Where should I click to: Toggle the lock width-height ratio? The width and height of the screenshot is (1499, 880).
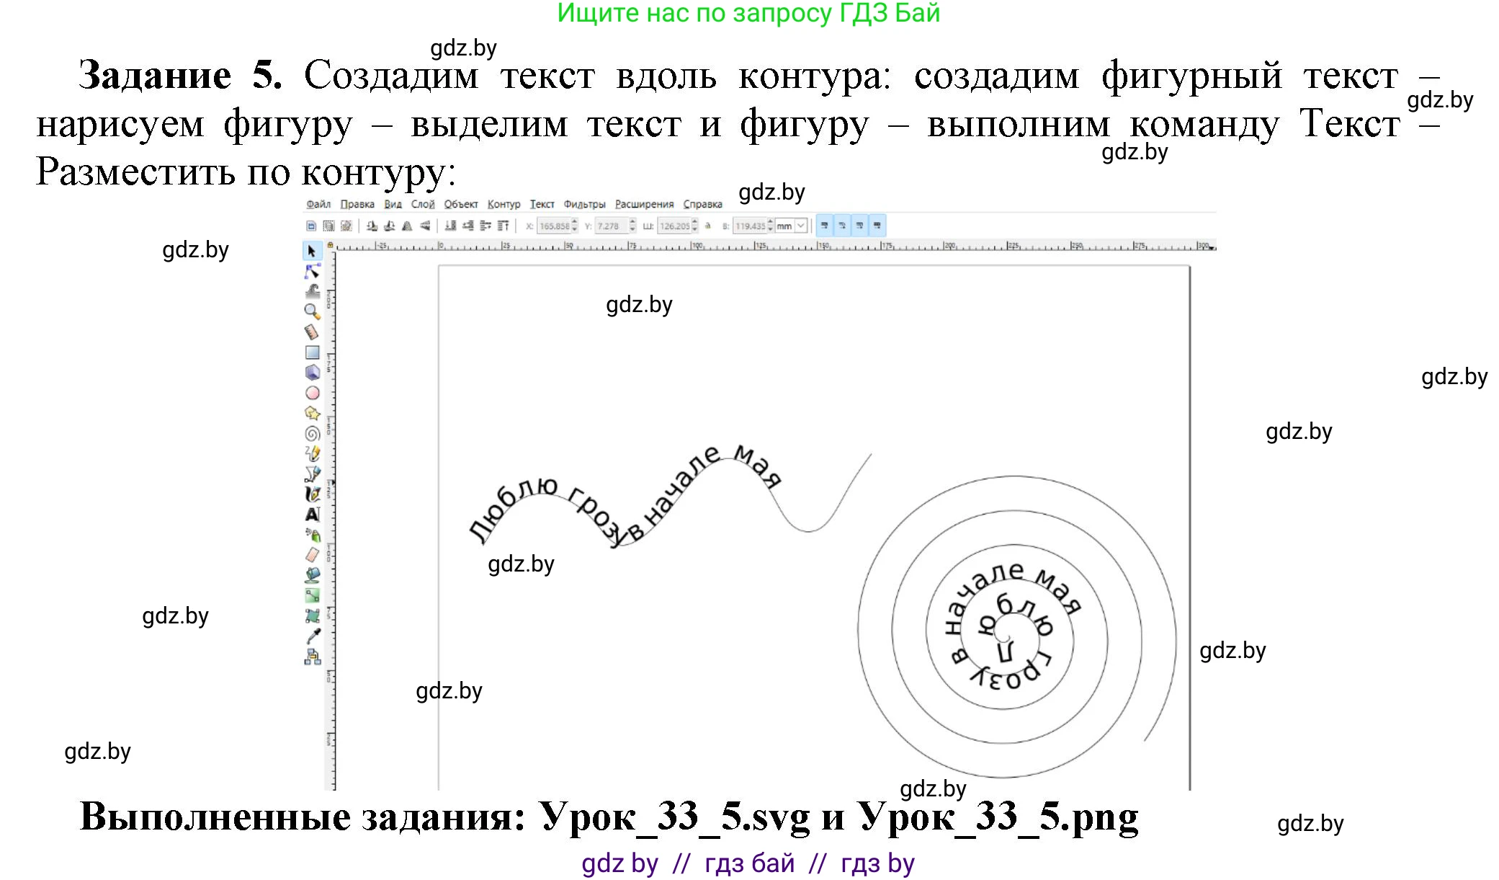(707, 226)
